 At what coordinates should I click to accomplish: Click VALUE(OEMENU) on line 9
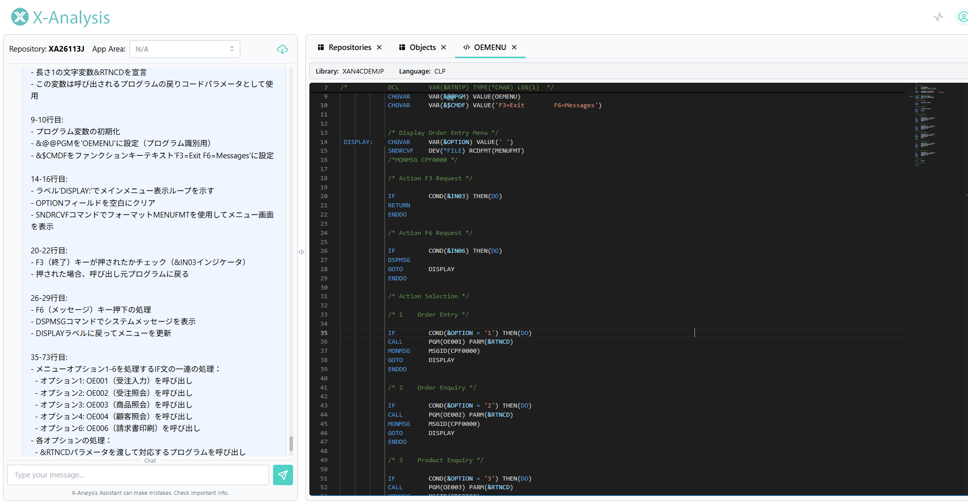click(497, 97)
